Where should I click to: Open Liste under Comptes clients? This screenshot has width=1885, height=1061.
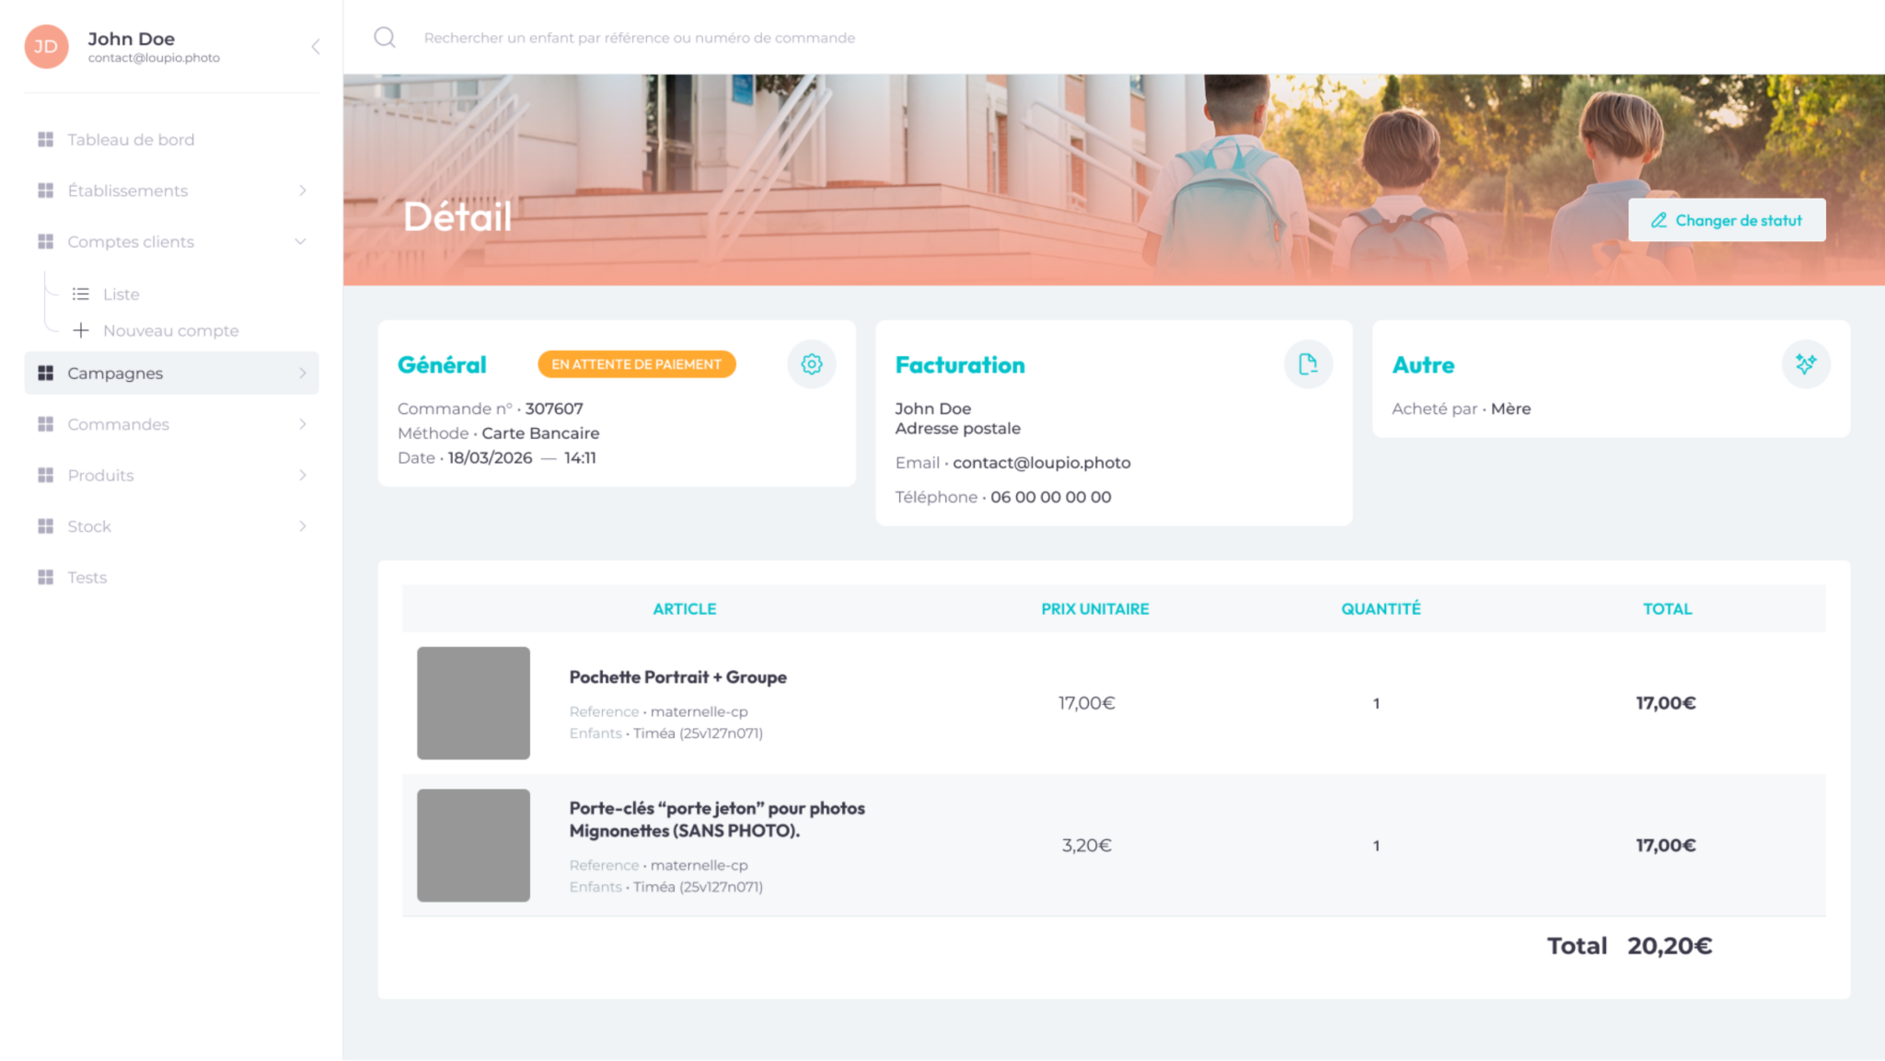pyautogui.click(x=121, y=294)
